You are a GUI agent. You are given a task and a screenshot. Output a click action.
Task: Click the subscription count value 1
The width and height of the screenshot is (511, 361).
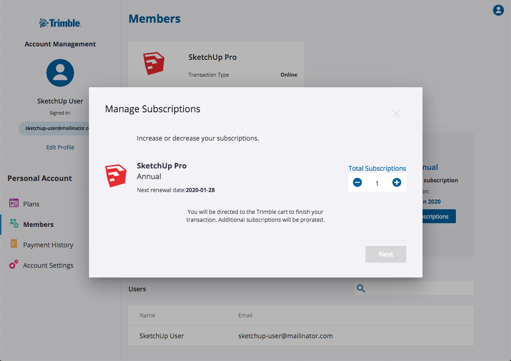coord(377,184)
